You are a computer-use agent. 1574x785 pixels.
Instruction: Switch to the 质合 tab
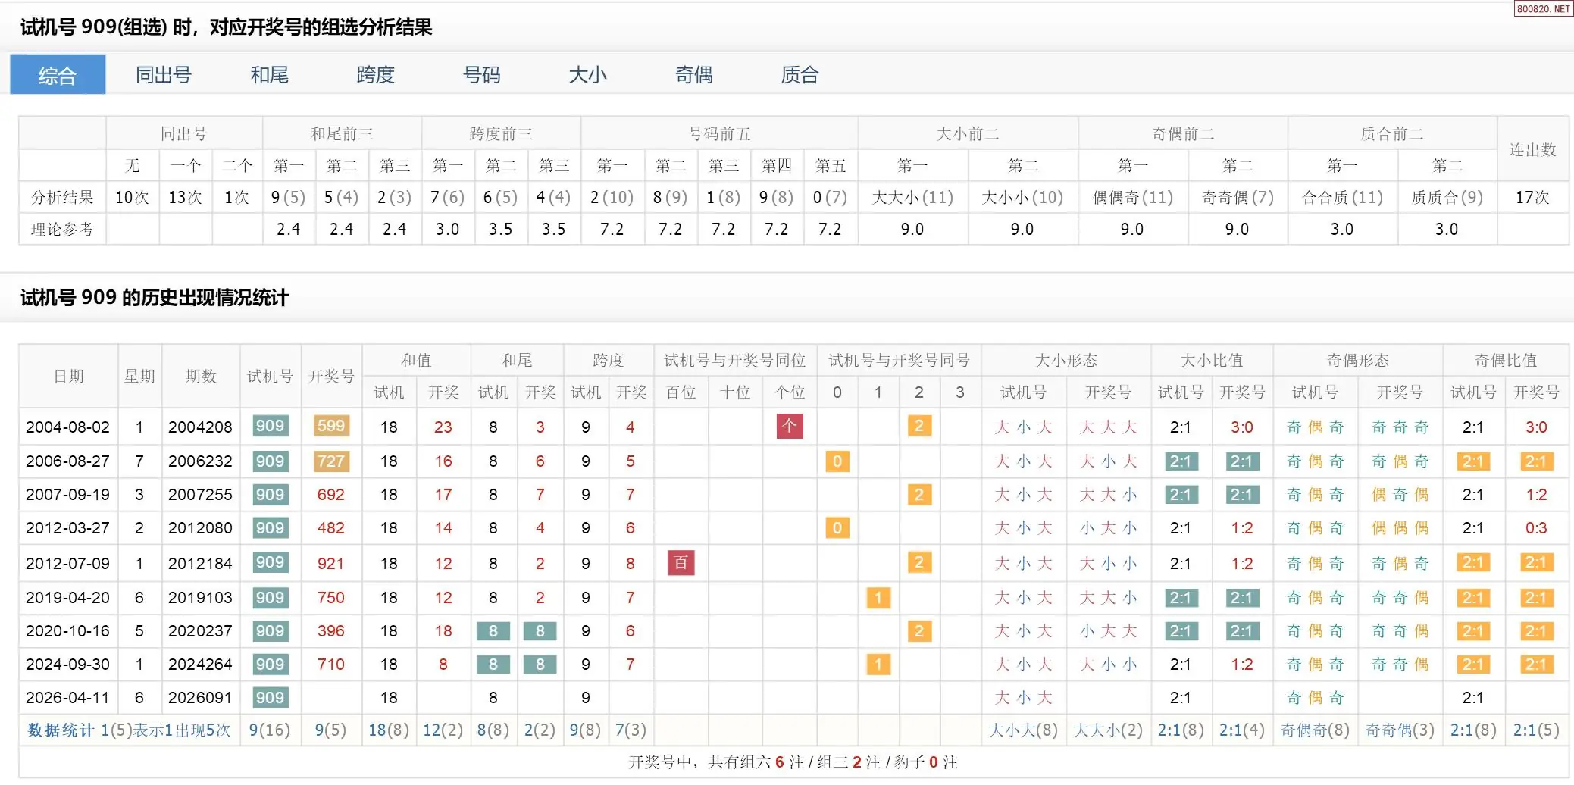800,75
